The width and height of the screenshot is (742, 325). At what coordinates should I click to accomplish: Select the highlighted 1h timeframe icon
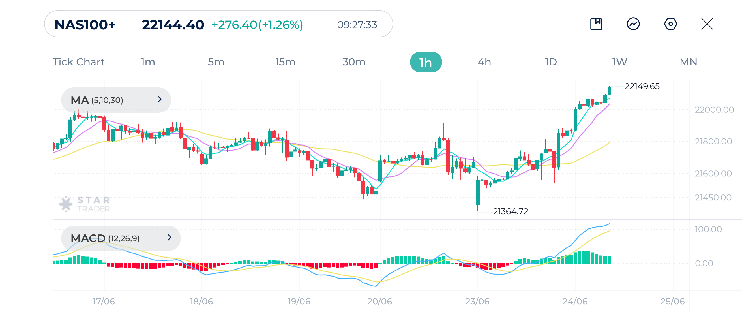tap(426, 61)
